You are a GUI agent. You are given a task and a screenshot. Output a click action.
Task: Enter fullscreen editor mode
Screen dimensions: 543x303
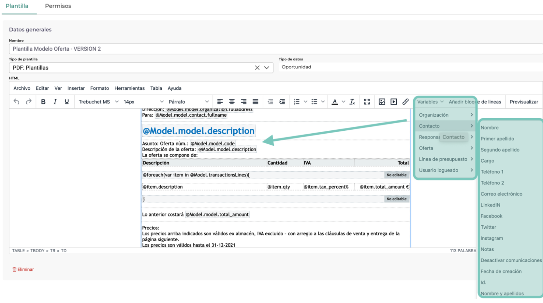click(x=367, y=102)
